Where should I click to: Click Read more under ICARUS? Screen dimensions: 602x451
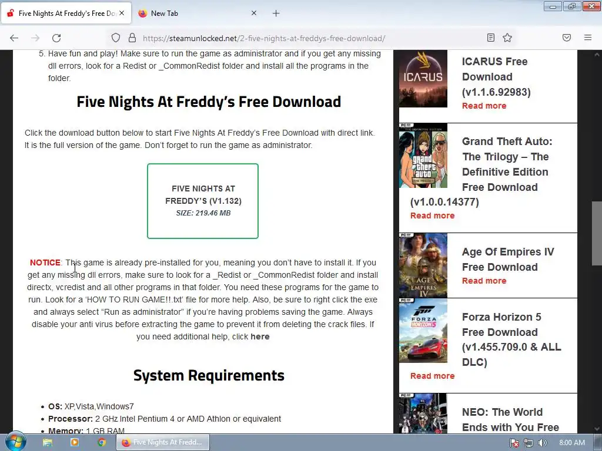point(484,106)
